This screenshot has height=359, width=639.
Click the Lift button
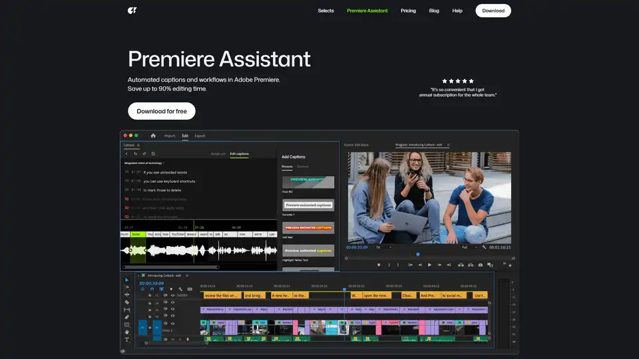pyautogui.click(x=461, y=265)
